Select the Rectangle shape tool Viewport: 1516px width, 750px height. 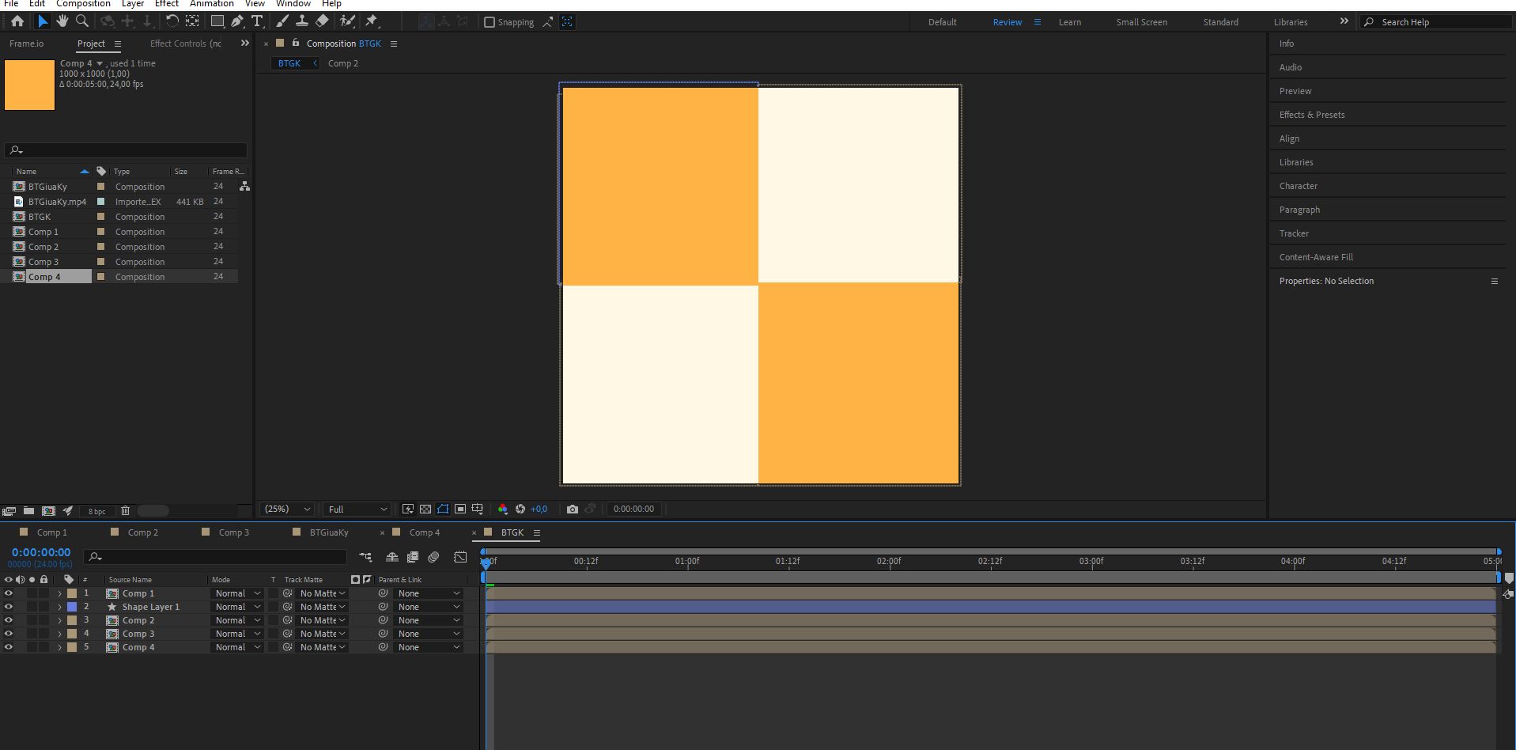[x=217, y=21]
